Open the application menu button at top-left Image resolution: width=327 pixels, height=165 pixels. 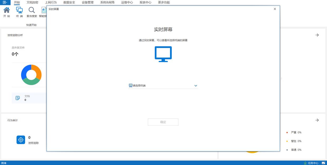point(5,2)
